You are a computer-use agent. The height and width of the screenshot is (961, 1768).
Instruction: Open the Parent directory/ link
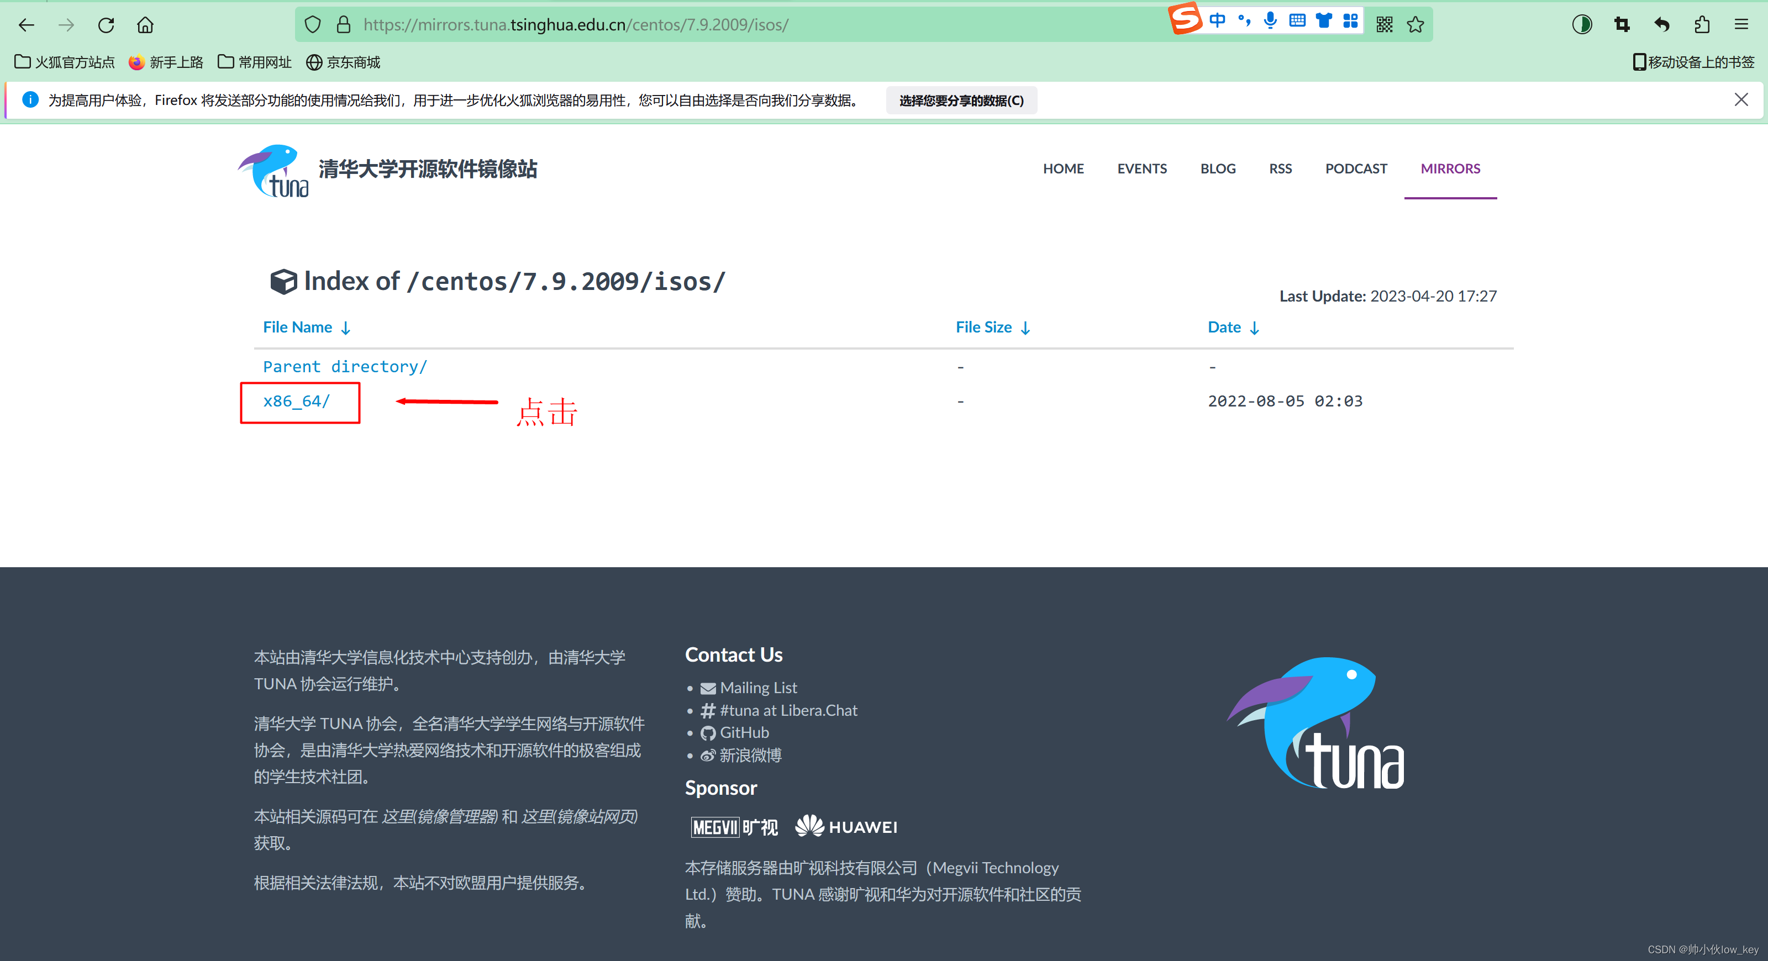(x=345, y=367)
